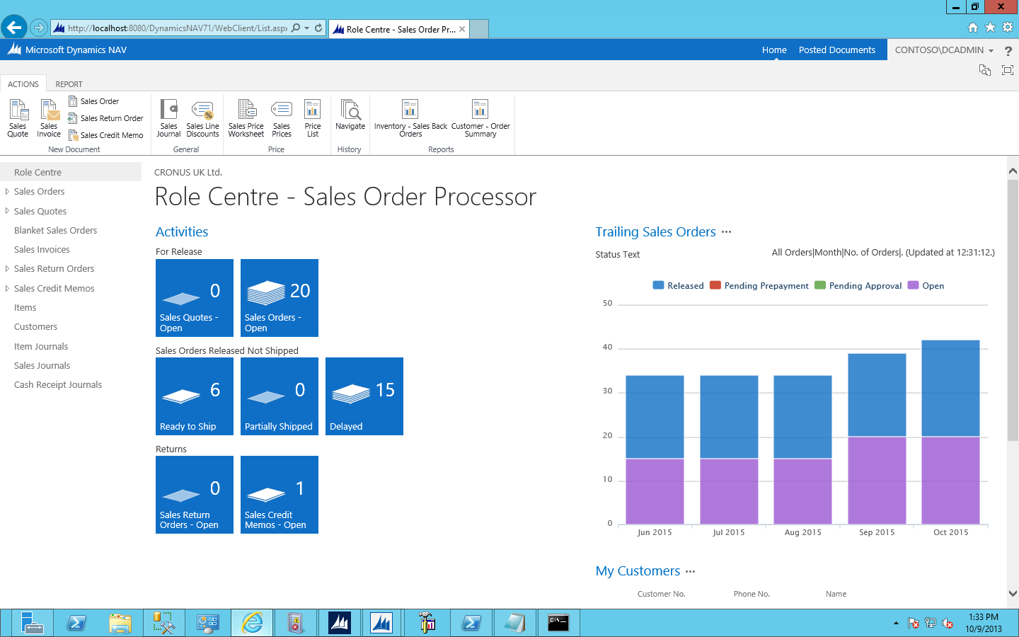Image resolution: width=1019 pixels, height=637 pixels.
Task: Click the page scrollbar down arrow
Action: click(x=1013, y=594)
